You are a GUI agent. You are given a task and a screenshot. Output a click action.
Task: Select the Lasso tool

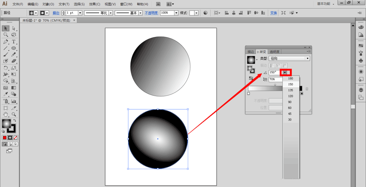14,35
